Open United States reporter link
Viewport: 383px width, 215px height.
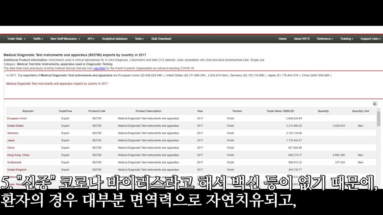tap(15, 126)
